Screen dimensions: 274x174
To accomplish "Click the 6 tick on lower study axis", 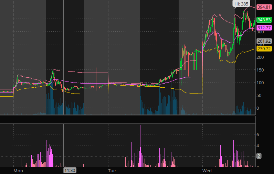I will tap(259, 134).
